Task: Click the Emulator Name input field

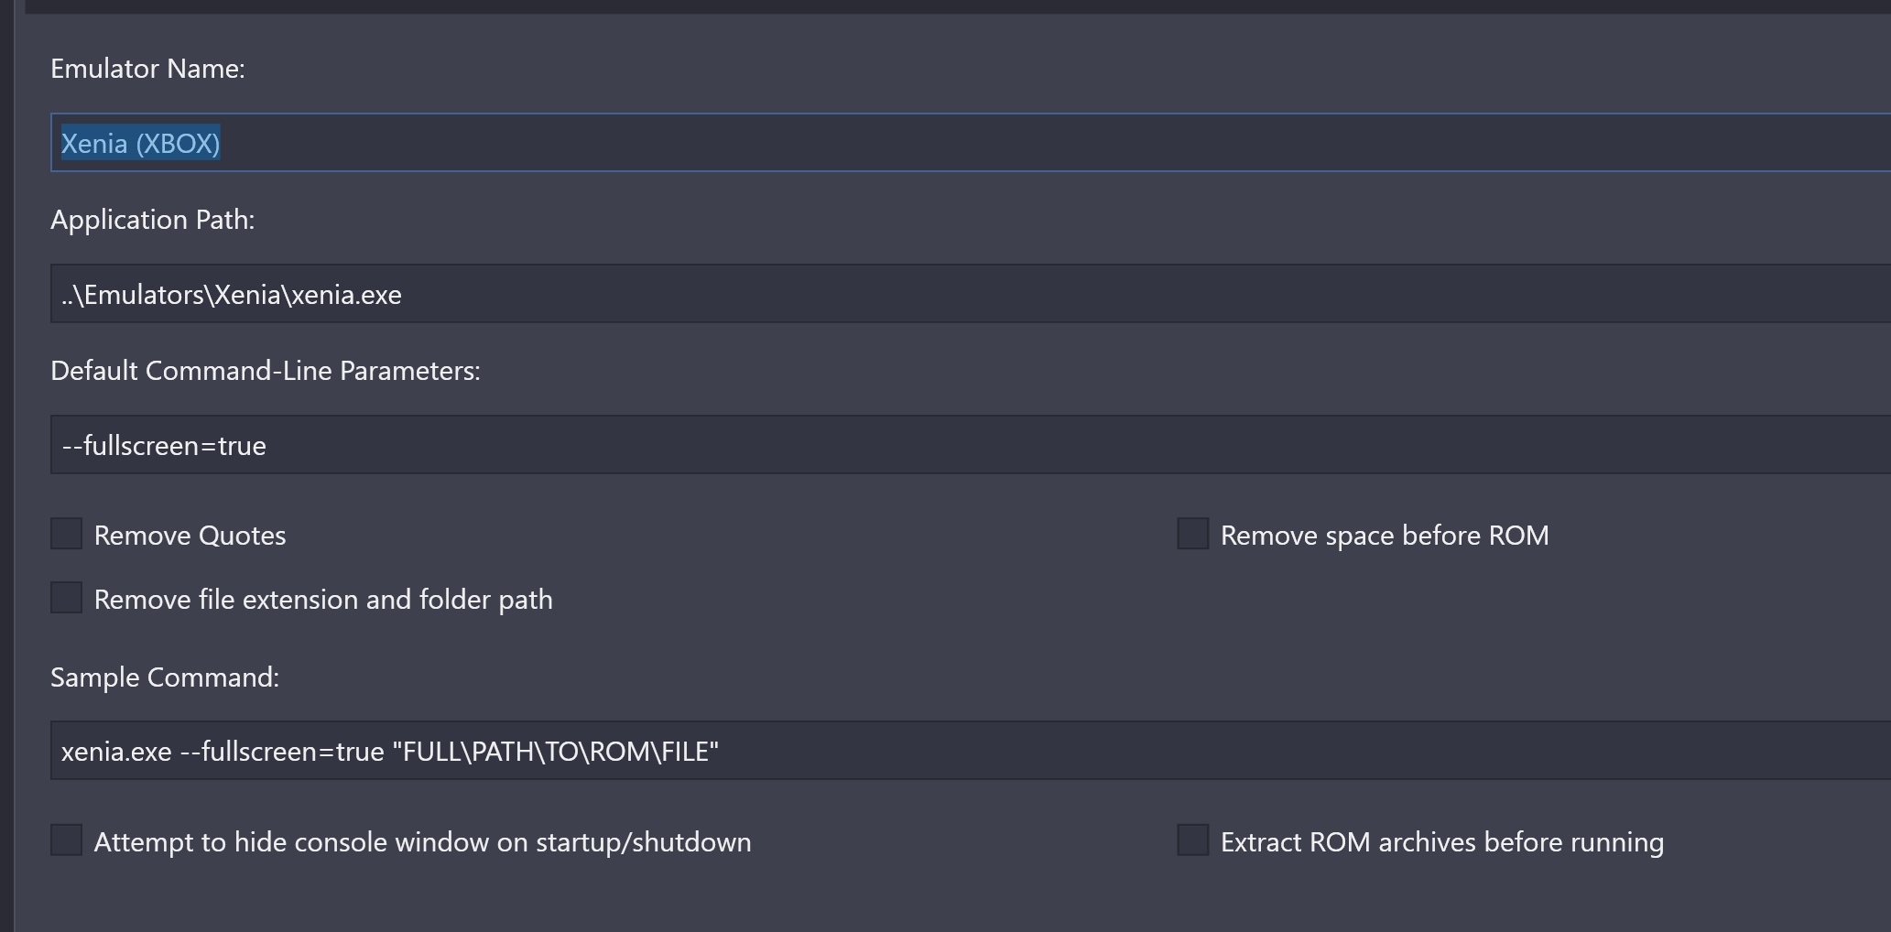Action: pyautogui.click(x=971, y=143)
